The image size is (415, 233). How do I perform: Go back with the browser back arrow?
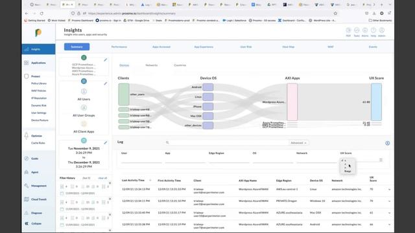[27, 13]
